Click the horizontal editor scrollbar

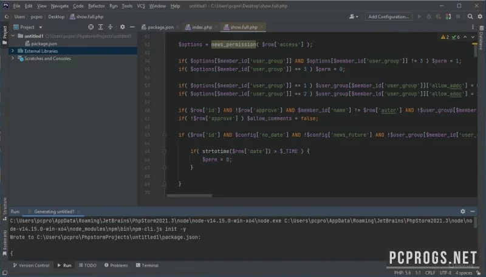(190, 196)
